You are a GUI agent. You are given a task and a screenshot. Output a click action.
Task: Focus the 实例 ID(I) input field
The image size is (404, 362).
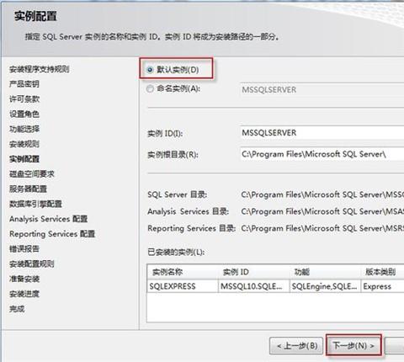(322, 132)
